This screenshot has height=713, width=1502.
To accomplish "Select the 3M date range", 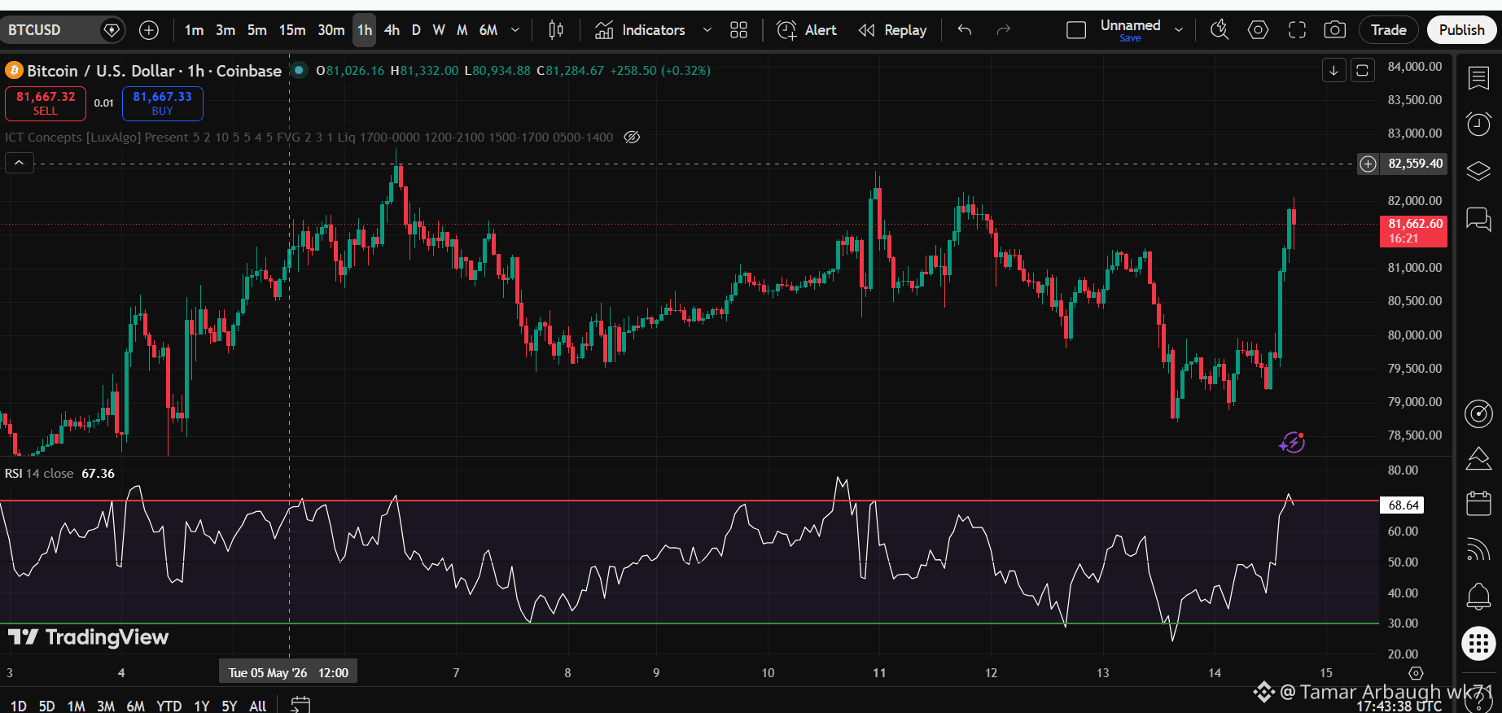I will [106, 705].
